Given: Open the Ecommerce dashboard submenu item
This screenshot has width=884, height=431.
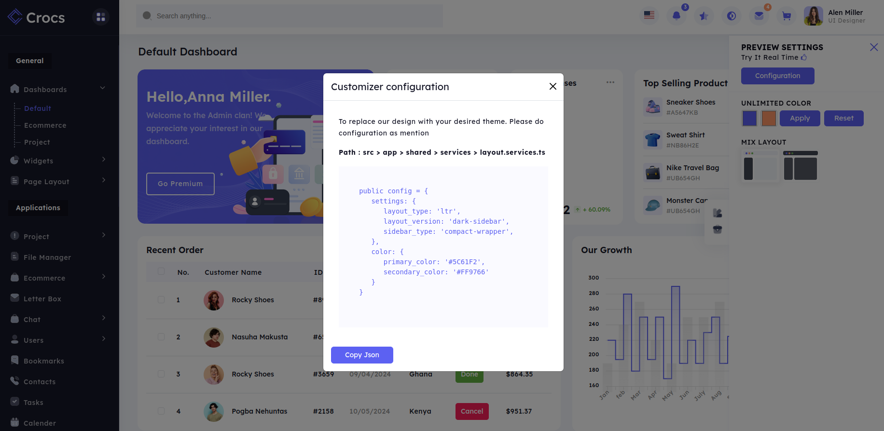Looking at the screenshot, I should 45,125.
